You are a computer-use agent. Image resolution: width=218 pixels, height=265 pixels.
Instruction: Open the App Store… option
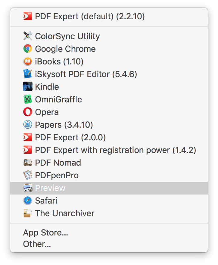[109, 232]
